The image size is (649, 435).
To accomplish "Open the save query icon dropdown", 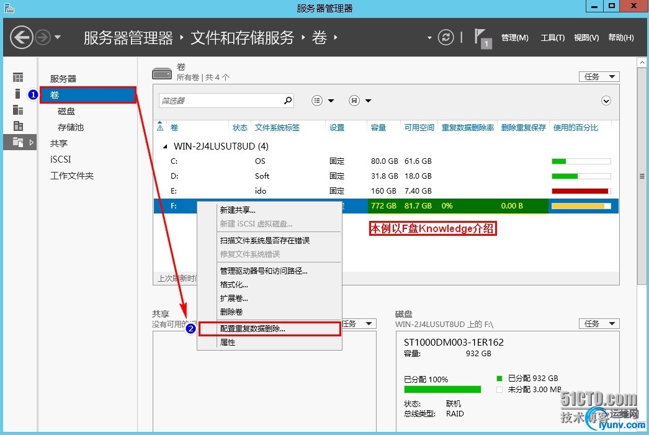I will coord(360,101).
